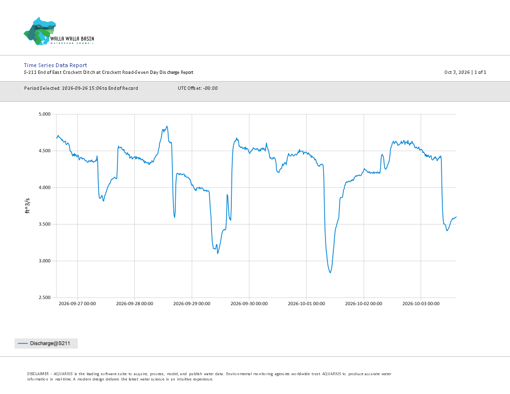Click the Period Selected date range text
This screenshot has height=394, width=510.
pyautogui.click(x=81, y=88)
